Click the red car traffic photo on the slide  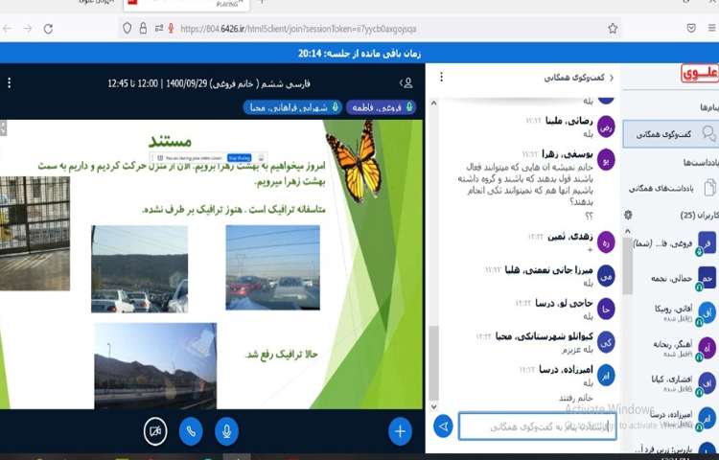[x=273, y=267]
